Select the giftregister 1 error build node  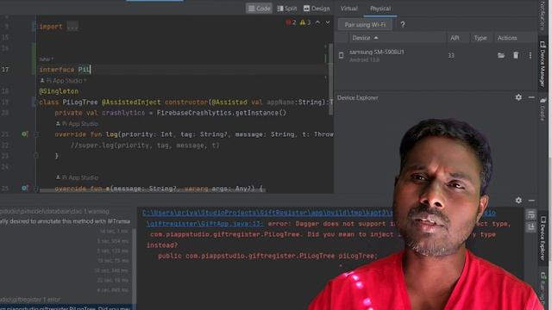pyautogui.click(x=30, y=300)
